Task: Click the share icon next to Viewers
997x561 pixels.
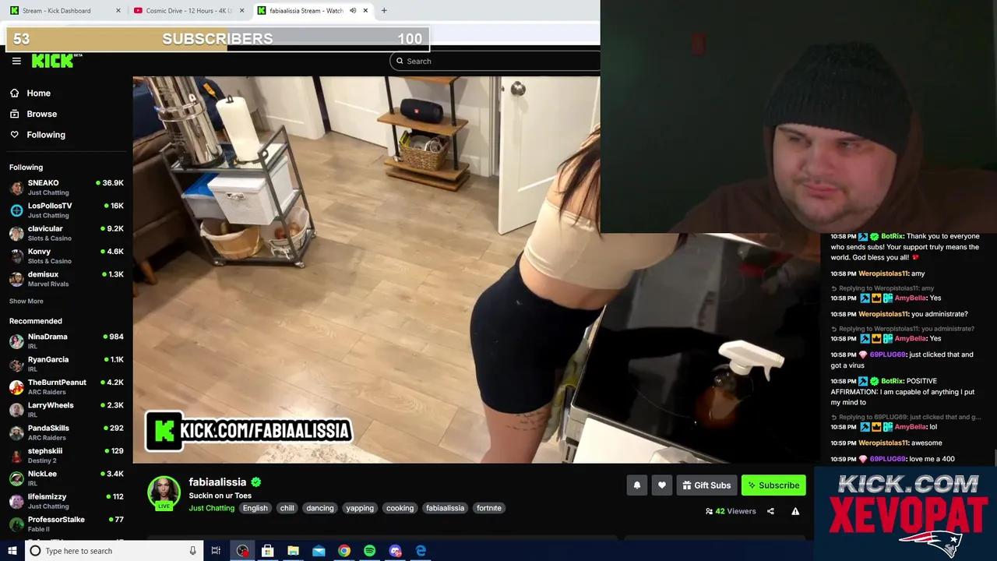Action: point(770,511)
